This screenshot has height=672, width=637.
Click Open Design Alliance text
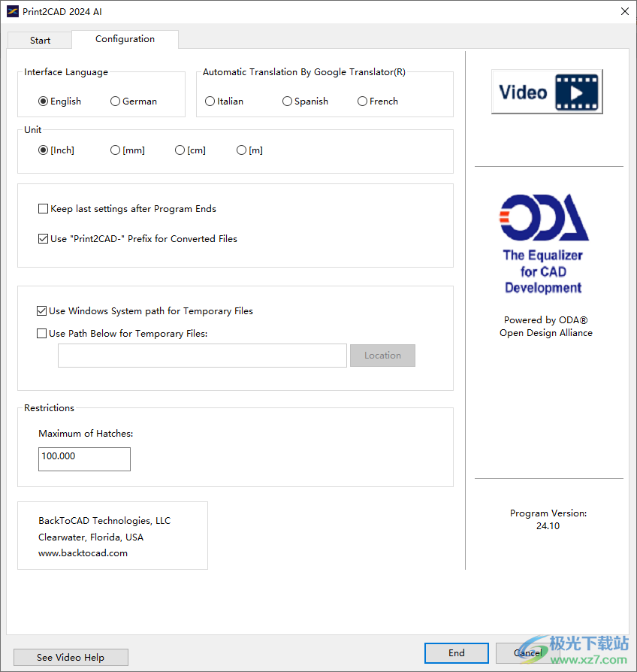[546, 332]
